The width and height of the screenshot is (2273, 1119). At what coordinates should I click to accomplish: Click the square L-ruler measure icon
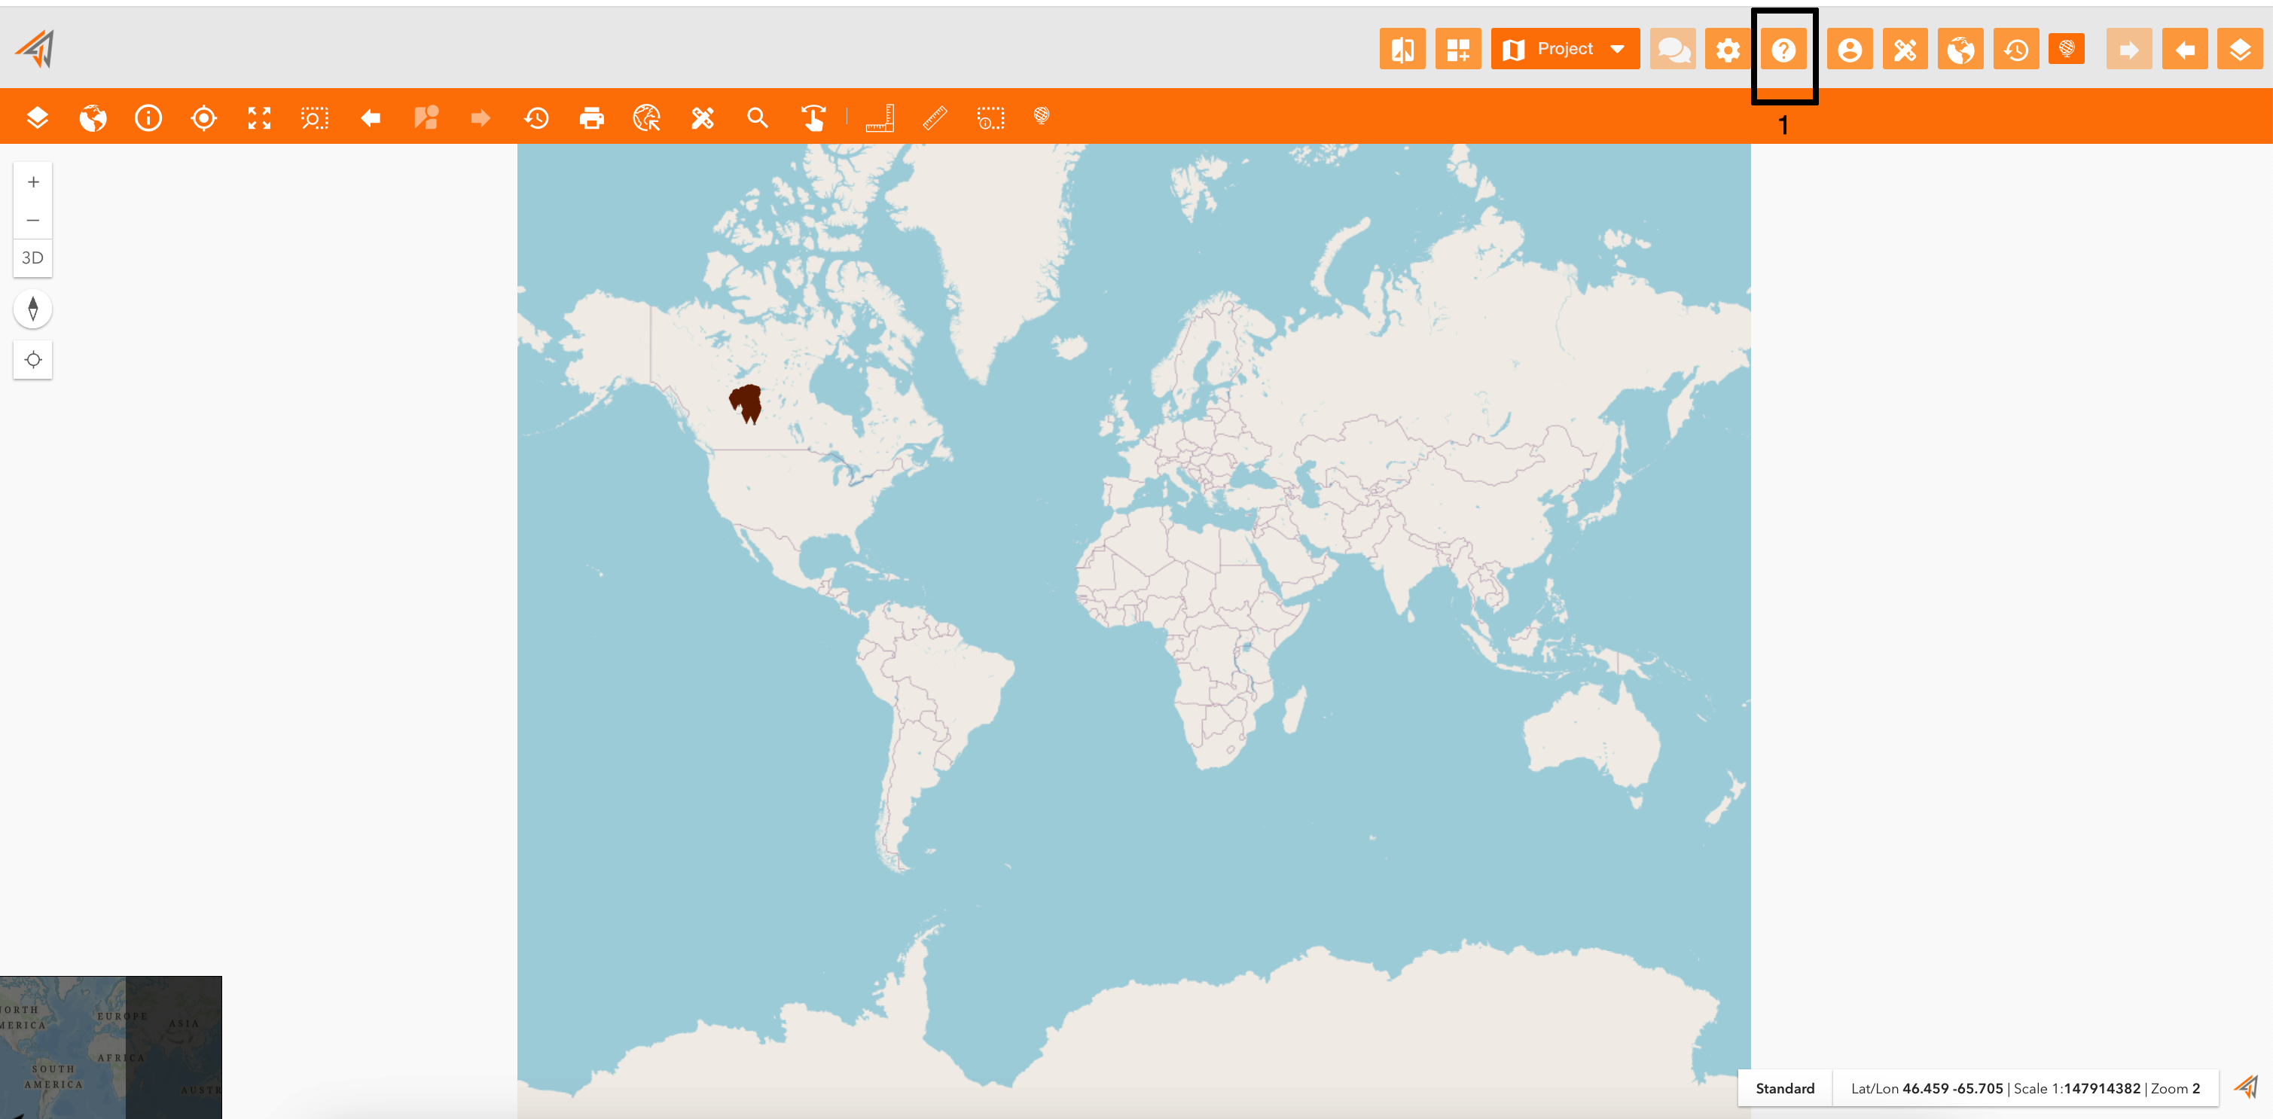880,117
